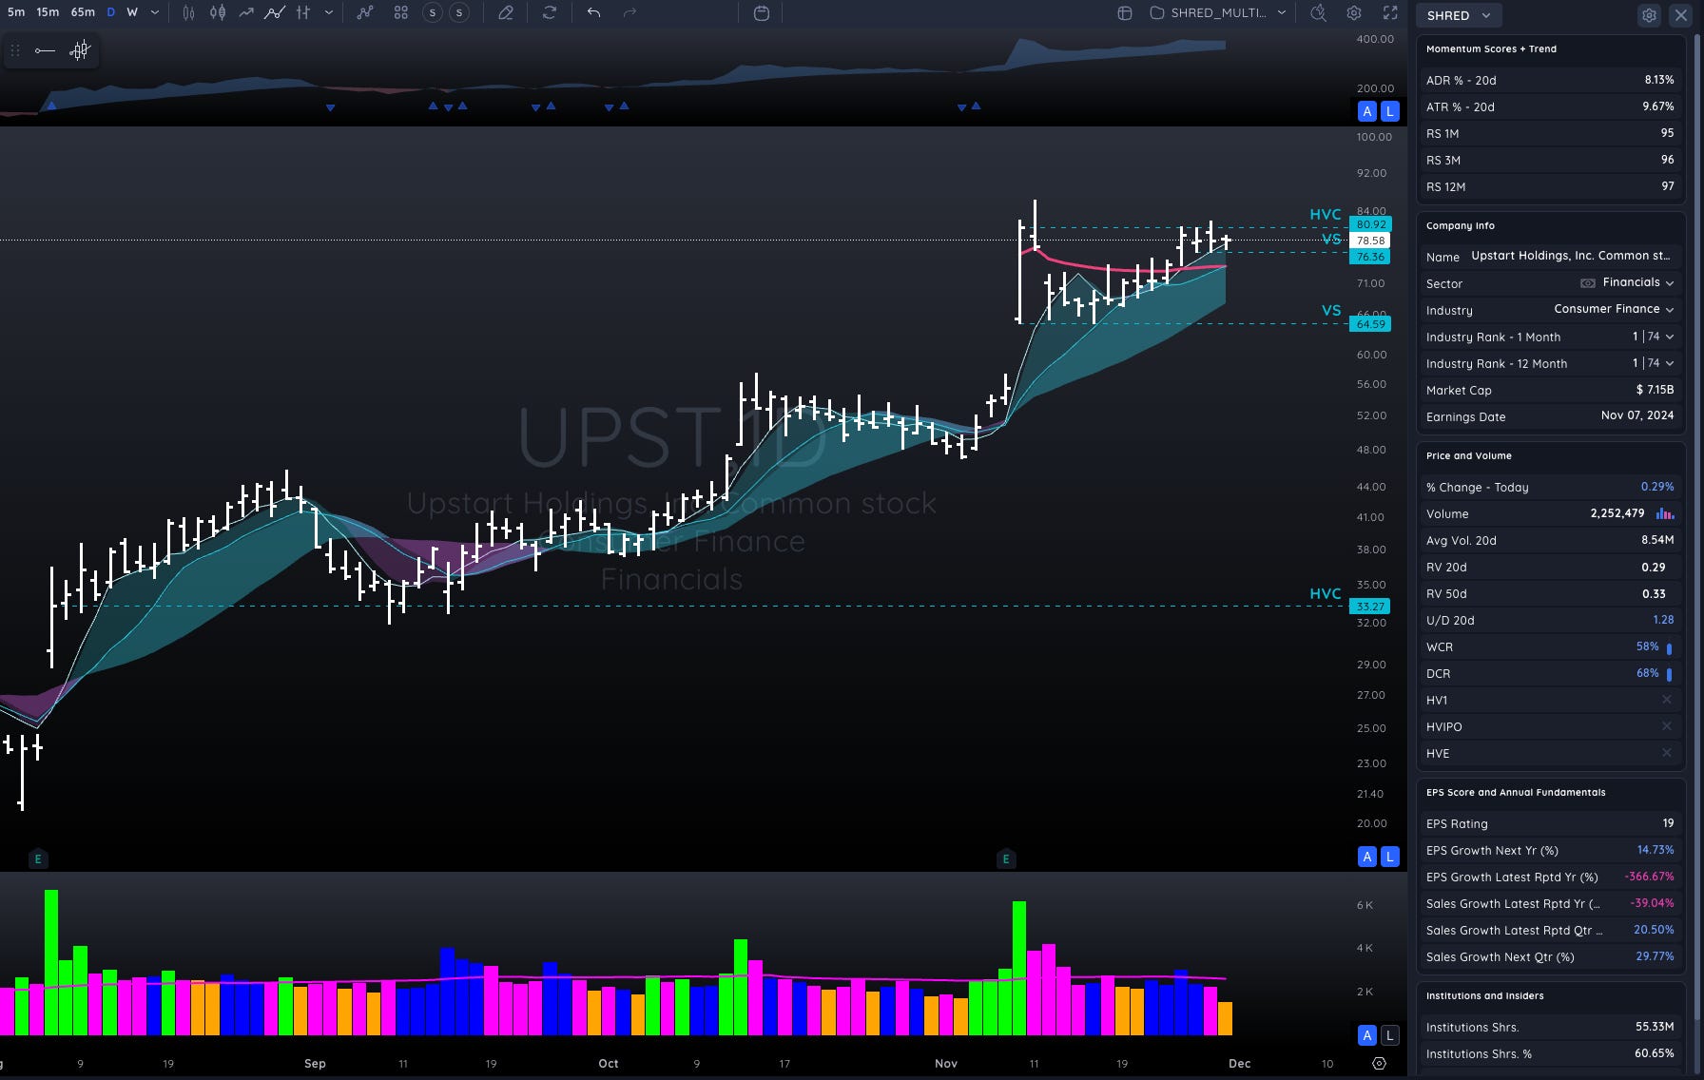This screenshot has height=1080, width=1704.
Task: Open the calendar icon in the toolbar
Action: 761,12
